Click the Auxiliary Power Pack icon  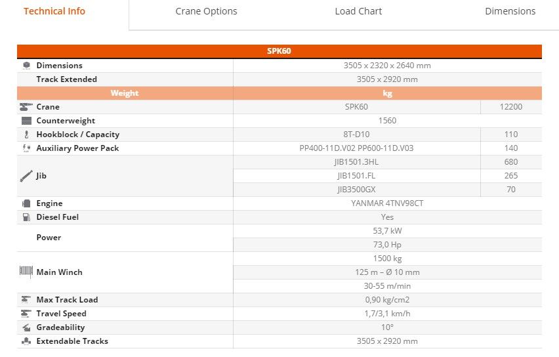(26, 148)
